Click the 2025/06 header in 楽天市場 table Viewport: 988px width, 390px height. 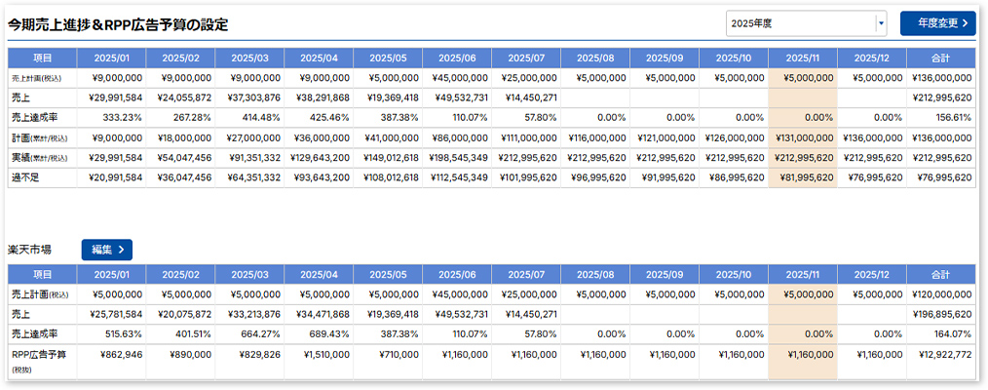(457, 274)
